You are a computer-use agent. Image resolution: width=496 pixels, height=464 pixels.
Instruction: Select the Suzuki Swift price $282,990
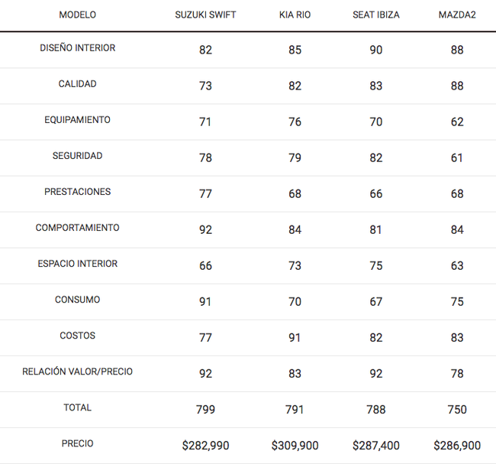pos(205,446)
